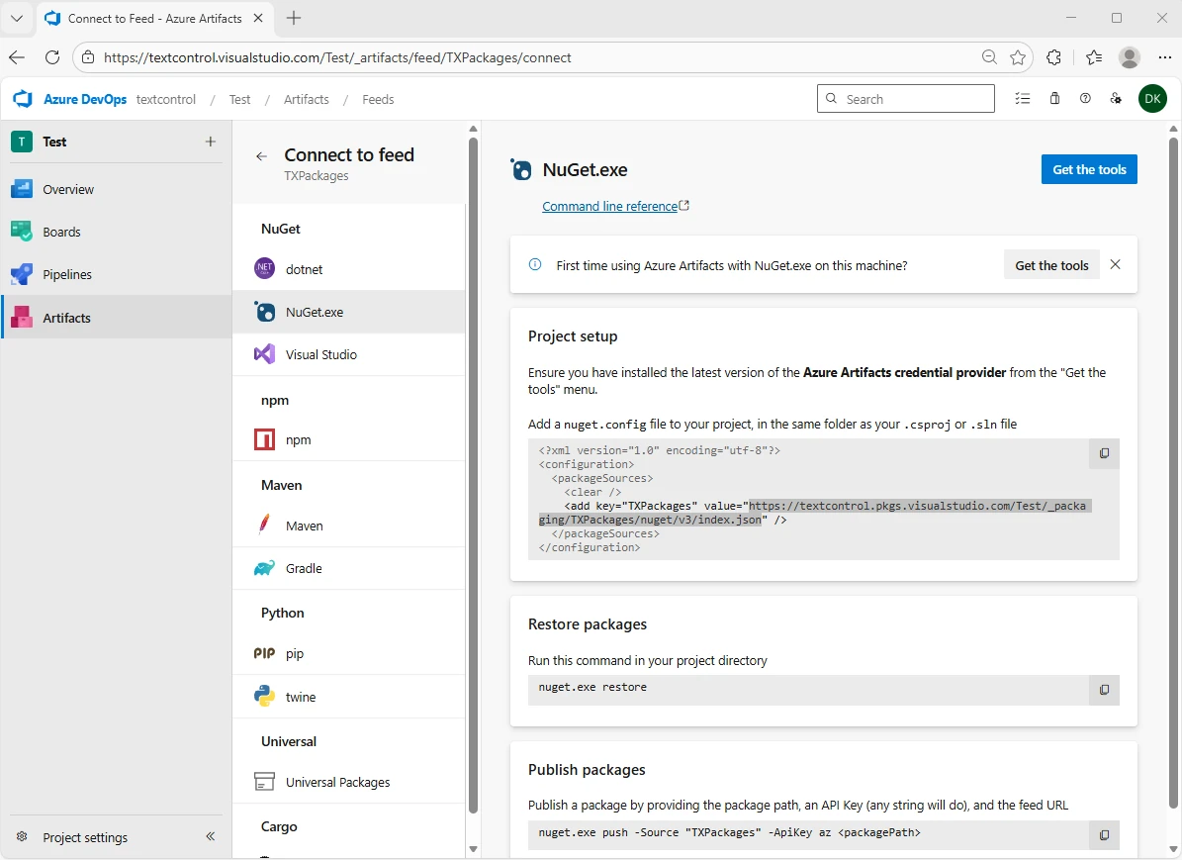
Task: Copy the nuget.exe push command
Action: (1104, 835)
